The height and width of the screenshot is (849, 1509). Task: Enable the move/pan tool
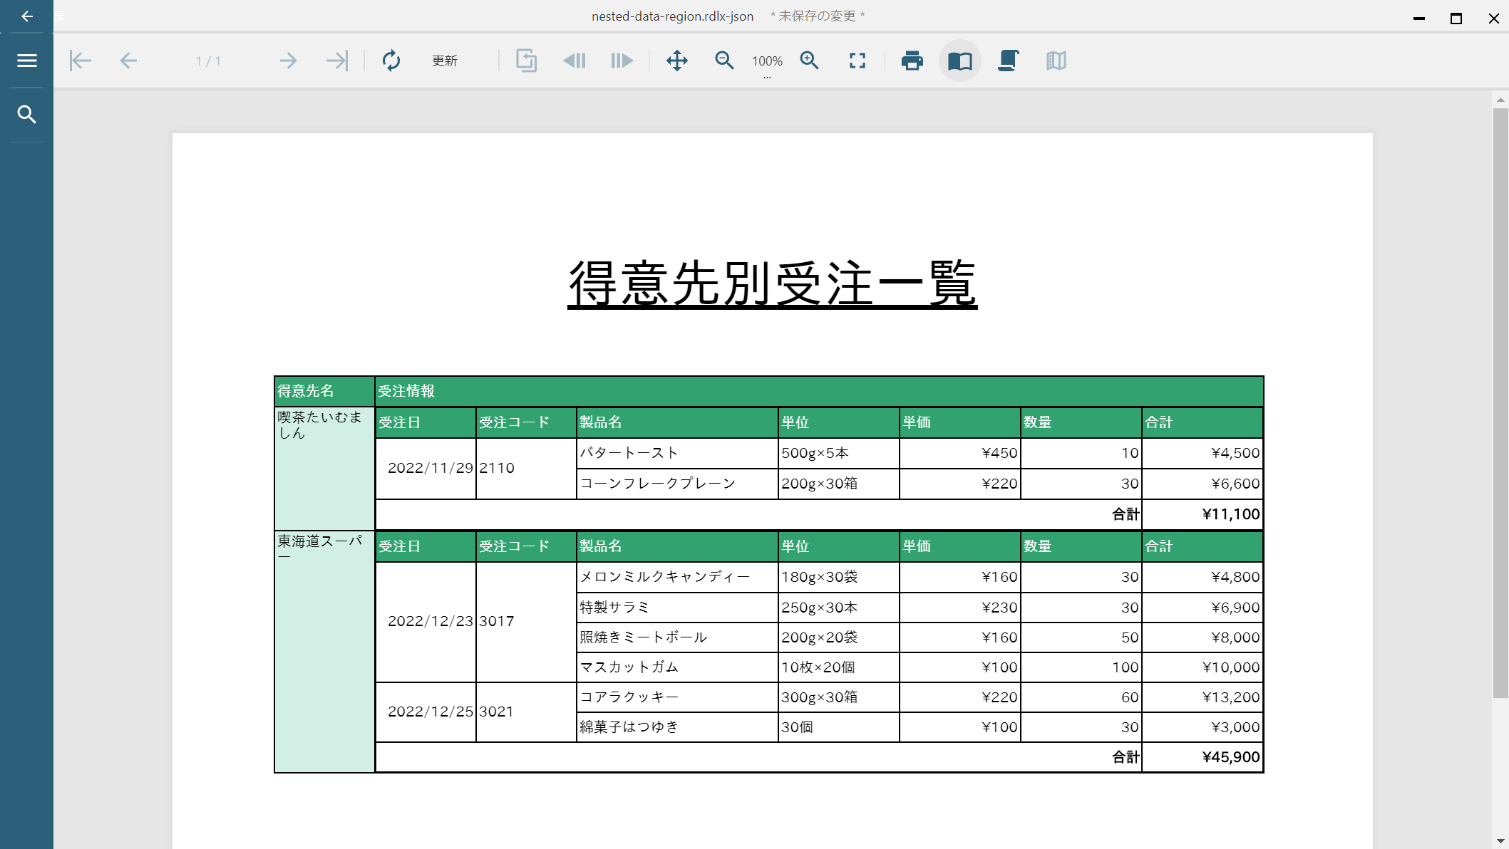point(677,61)
